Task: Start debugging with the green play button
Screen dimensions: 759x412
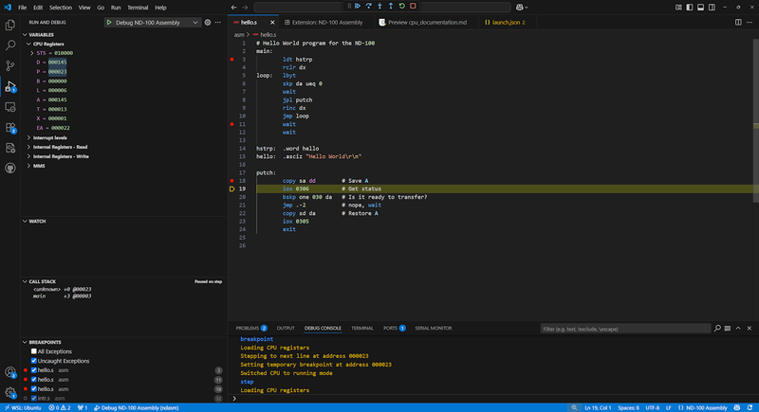Action: click(x=110, y=21)
